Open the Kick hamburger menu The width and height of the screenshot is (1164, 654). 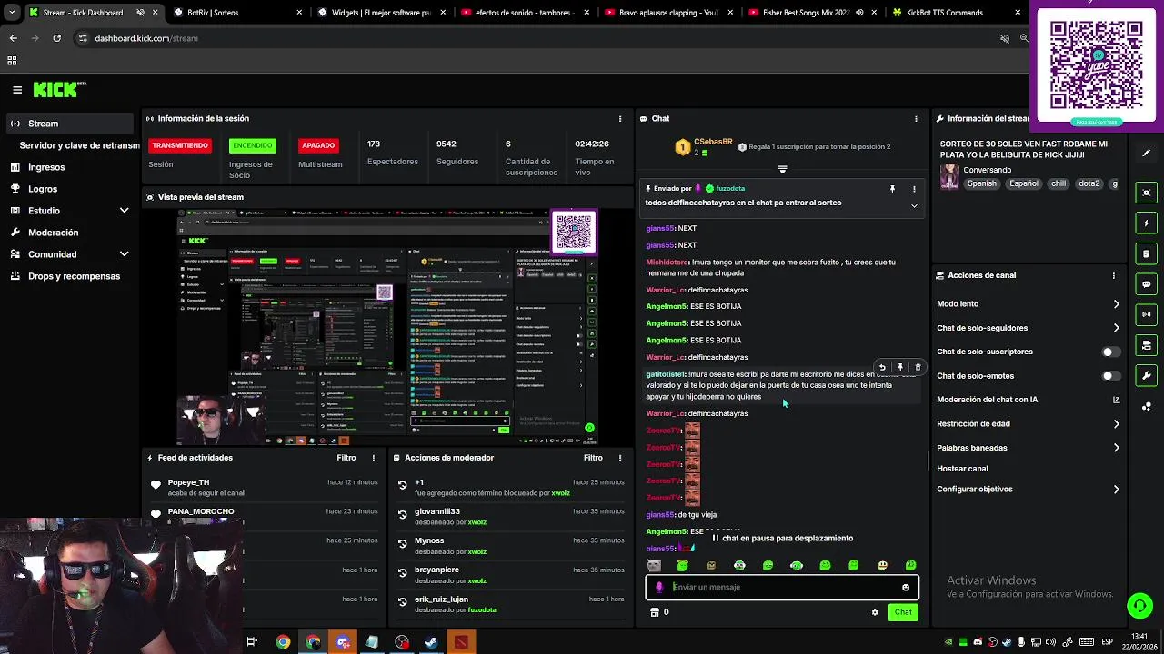[17, 90]
